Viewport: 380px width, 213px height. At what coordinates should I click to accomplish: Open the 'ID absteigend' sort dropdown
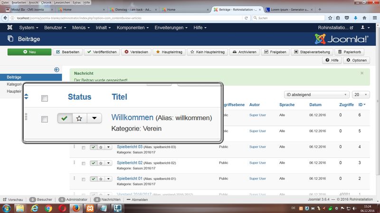[x=316, y=95]
